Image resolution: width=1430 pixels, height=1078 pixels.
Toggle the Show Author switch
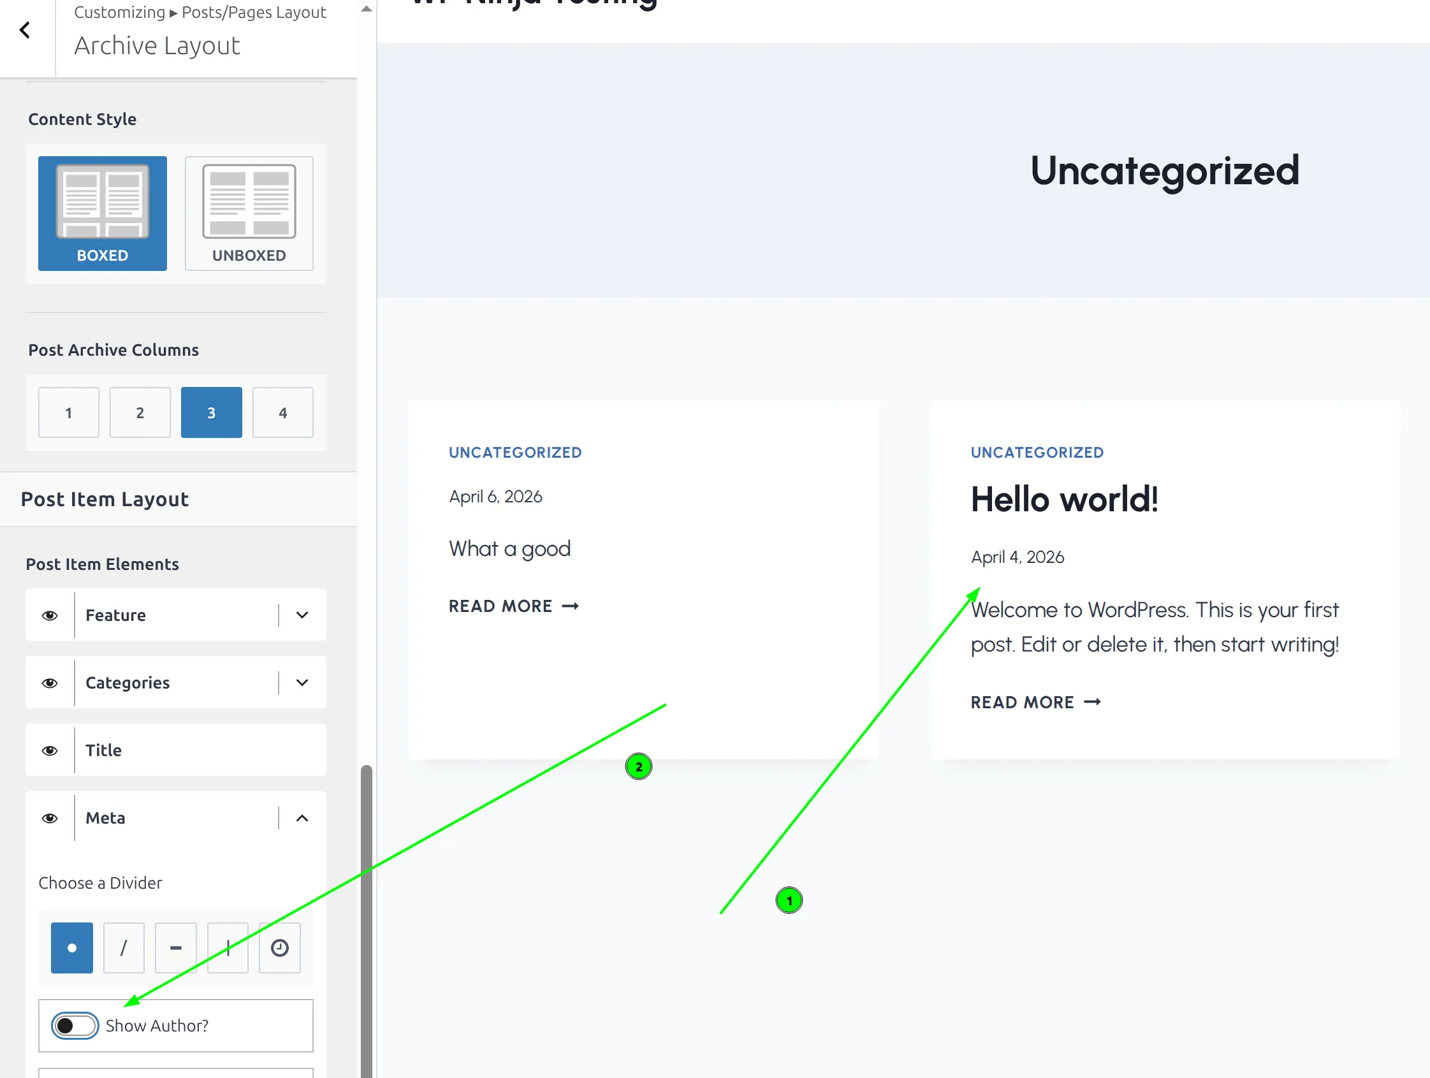75,1026
